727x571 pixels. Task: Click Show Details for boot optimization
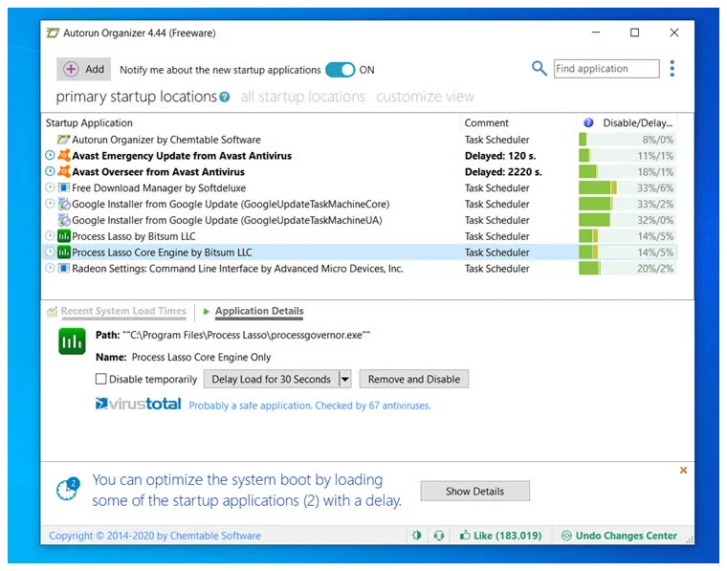click(x=474, y=492)
